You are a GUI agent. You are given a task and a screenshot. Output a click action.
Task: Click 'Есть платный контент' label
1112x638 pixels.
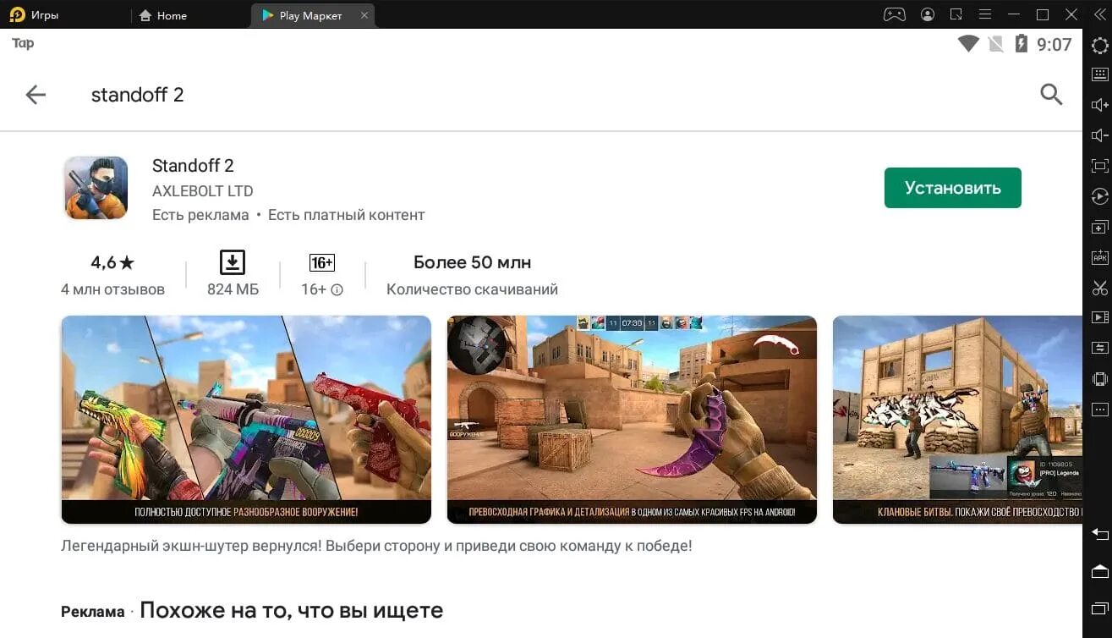click(347, 215)
